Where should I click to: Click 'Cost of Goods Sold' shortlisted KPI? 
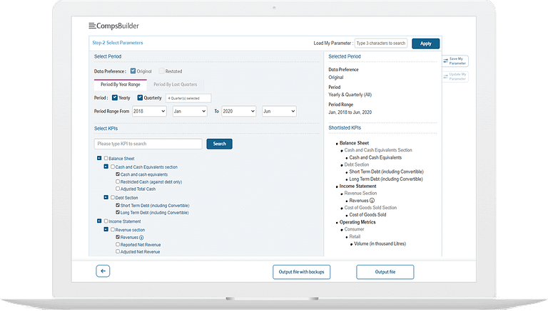tap(367, 215)
